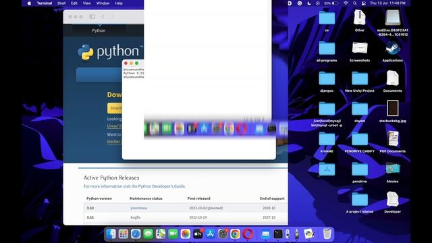Click the prerelease status link for 3.12
Image resolution: width=432 pixels, height=243 pixels.
139,208
